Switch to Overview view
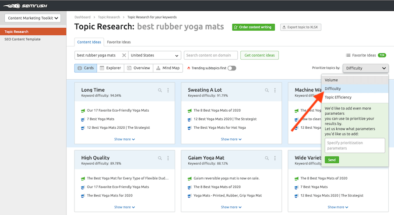Image resolution: width=394 pixels, height=215 pixels. click(138, 68)
